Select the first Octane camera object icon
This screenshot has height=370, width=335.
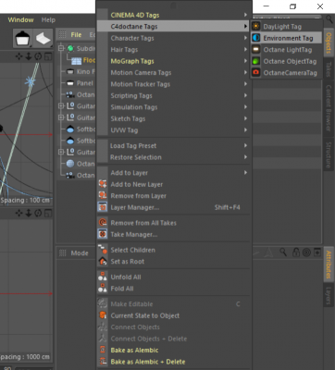coord(70,94)
